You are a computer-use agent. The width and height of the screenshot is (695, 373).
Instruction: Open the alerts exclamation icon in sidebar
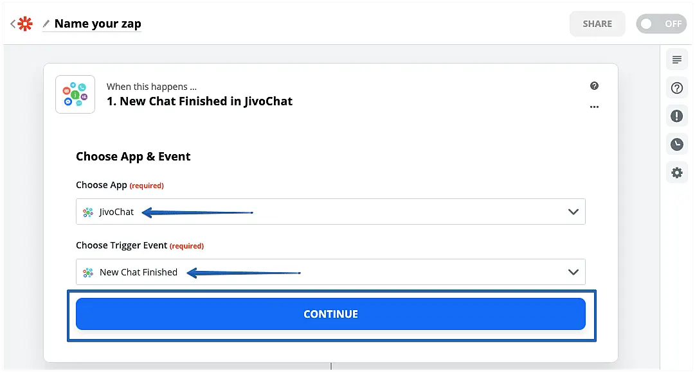point(676,116)
